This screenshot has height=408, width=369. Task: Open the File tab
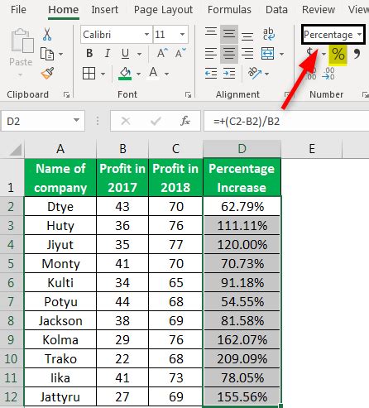[x=18, y=10]
